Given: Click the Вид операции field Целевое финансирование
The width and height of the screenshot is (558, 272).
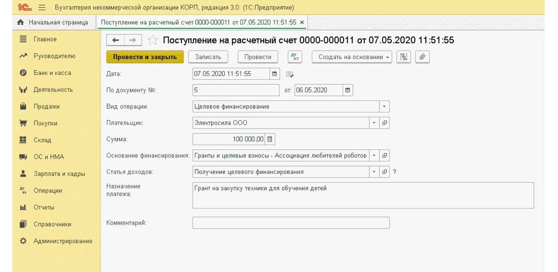Looking at the screenshot, I should click(286, 106).
